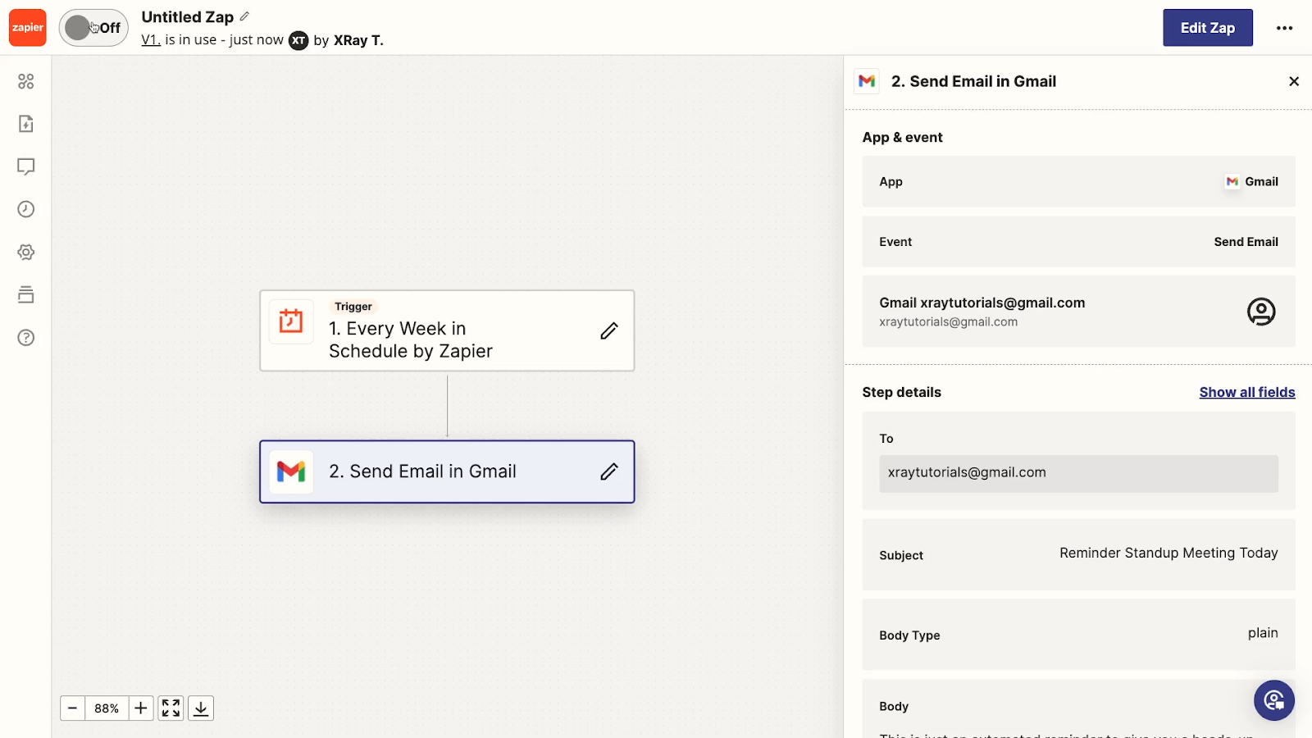Click the App Gmail row

click(x=1078, y=181)
